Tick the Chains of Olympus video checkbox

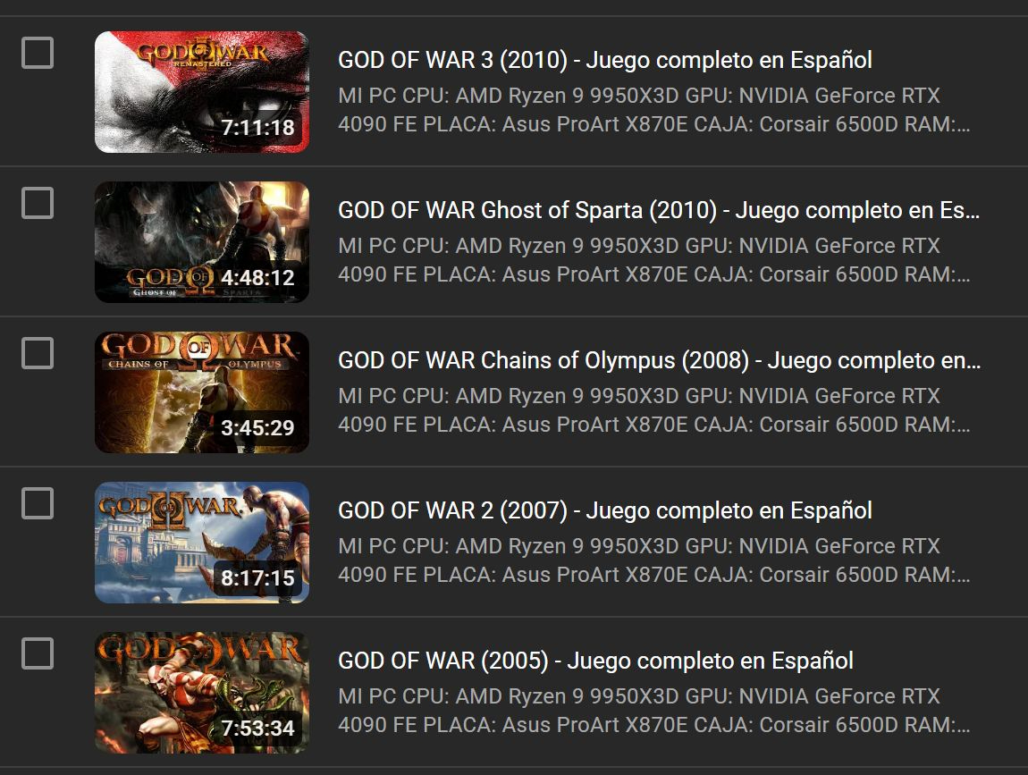pos(38,353)
